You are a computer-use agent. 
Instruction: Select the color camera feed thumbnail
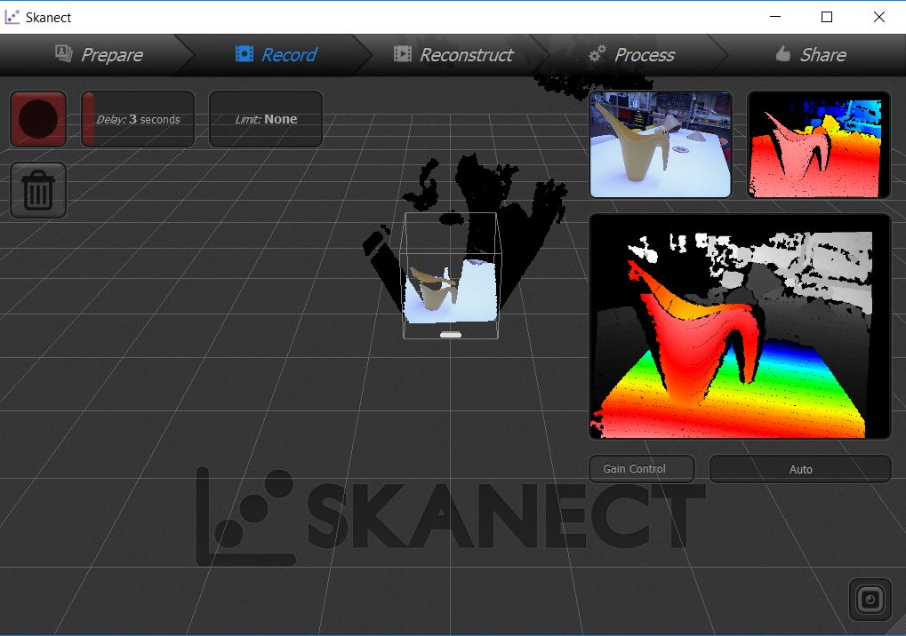tap(661, 144)
